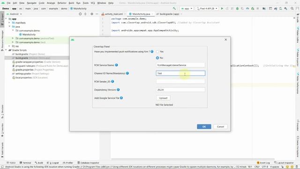
Task: Toggle the Favorites side tab
Action: (2, 130)
